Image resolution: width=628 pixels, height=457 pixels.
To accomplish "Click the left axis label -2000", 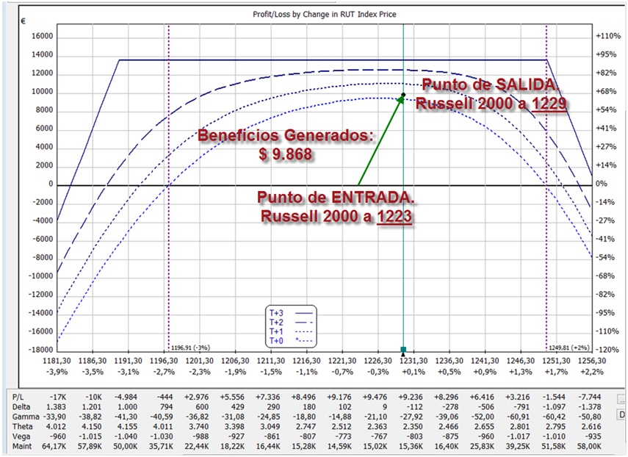I will pos(43,202).
